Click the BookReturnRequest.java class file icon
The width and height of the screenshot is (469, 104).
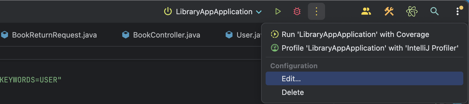(5, 35)
